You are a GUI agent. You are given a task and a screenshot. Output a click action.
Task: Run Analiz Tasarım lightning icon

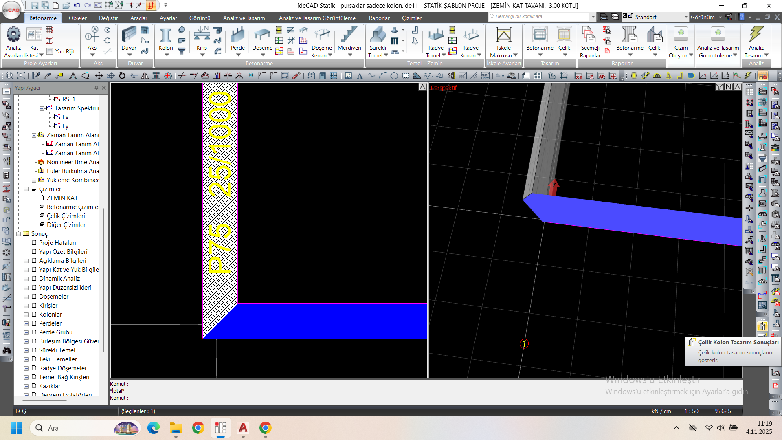click(x=756, y=35)
